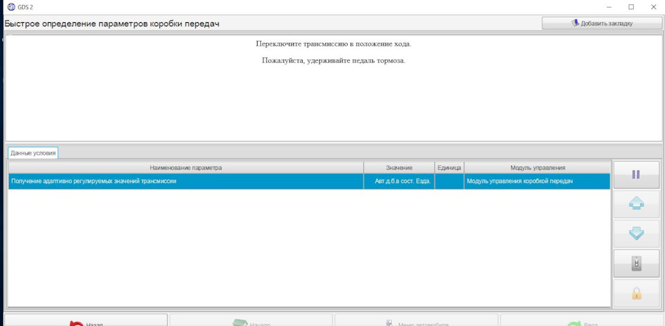Select row Получение адаптивно регулируемых значений трансмиссии
This screenshot has height=326, width=665.
[x=309, y=181]
